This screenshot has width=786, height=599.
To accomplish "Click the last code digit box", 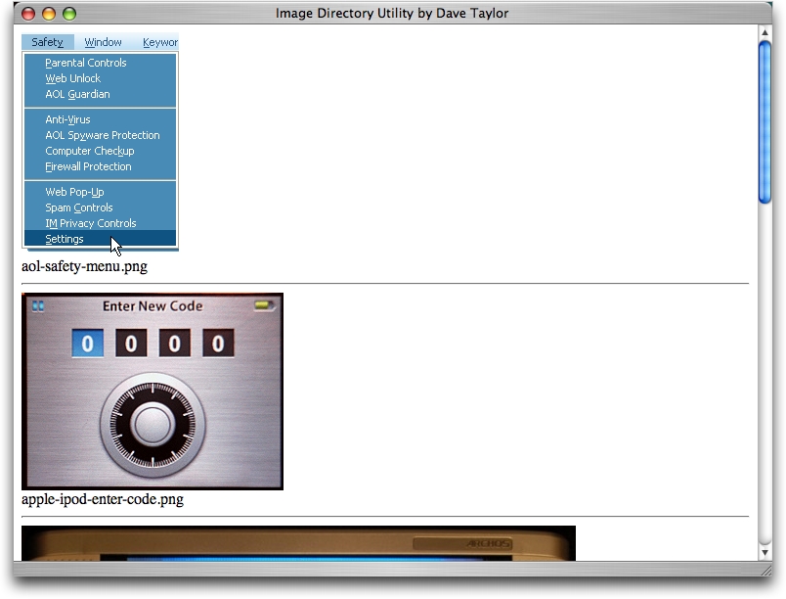I will (x=218, y=344).
